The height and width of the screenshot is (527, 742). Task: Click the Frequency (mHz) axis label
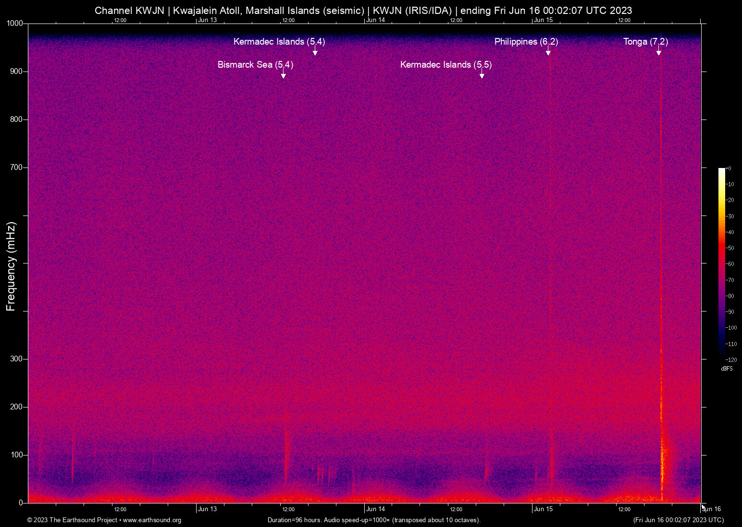tap(11, 266)
